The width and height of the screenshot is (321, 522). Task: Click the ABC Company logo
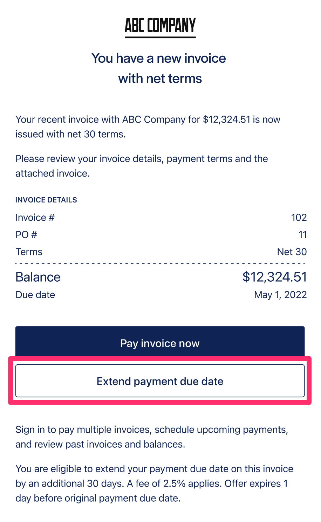point(160,27)
